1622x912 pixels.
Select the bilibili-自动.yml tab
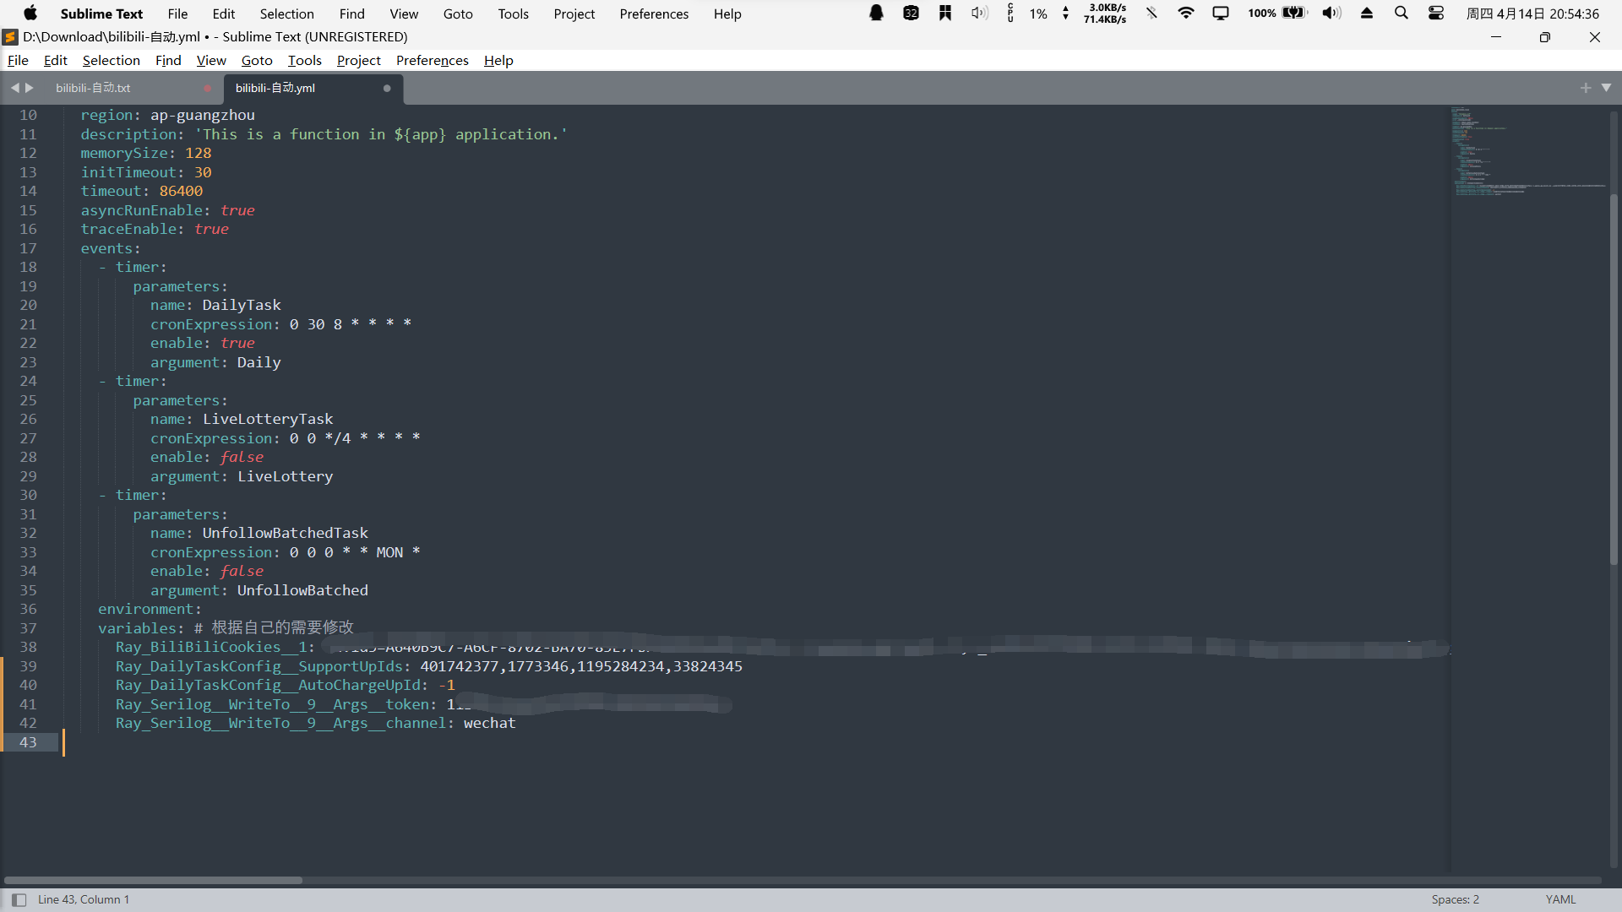[x=275, y=88]
